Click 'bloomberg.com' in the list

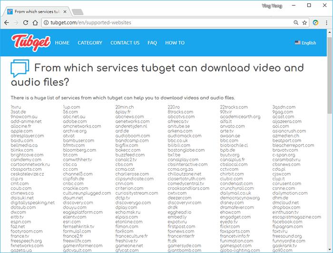tap(79, 150)
